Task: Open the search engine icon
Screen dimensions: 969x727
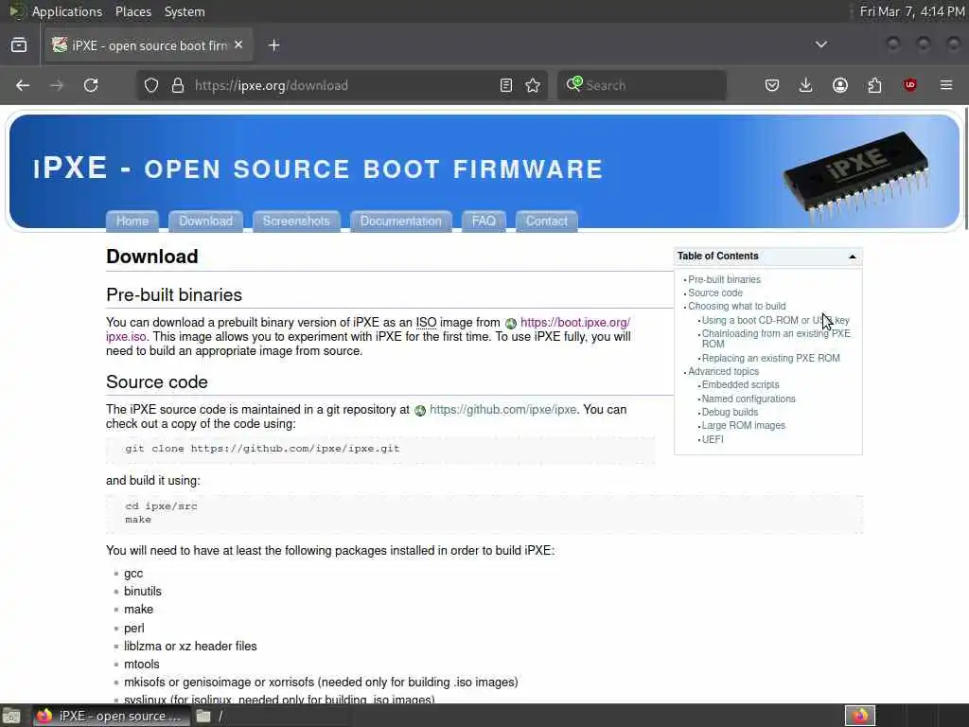Action: (x=574, y=84)
